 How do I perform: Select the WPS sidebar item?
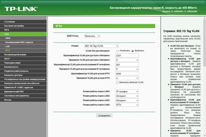coord(23,30)
